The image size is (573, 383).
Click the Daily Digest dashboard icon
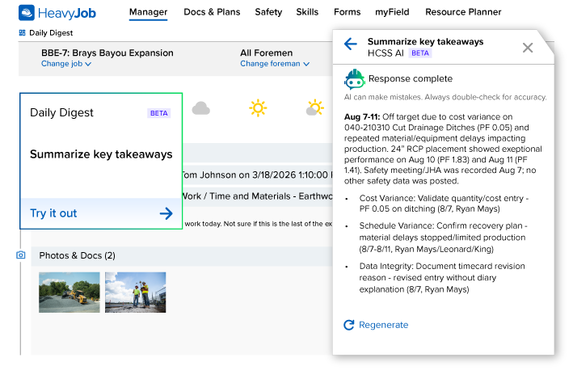[x=23, y=33]
